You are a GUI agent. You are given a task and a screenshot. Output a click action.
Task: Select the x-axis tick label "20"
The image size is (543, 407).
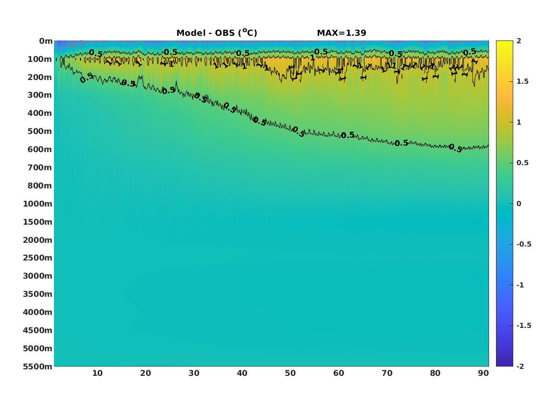pyautogui.click(x=146, y=373)
